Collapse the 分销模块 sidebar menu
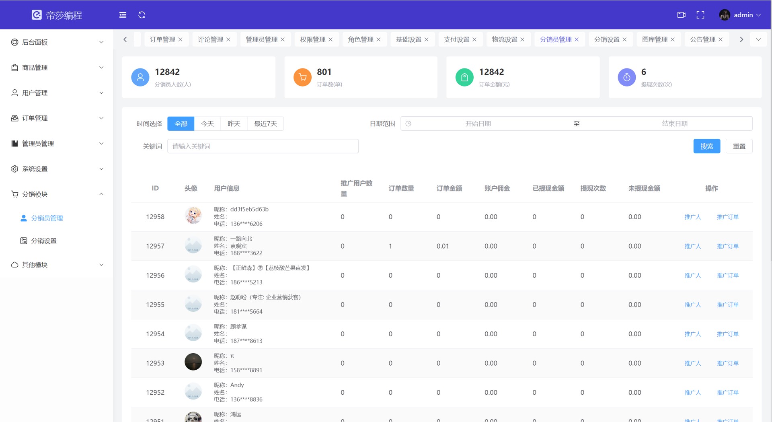This screenshot has width=772, height=422. coord(56,194)
